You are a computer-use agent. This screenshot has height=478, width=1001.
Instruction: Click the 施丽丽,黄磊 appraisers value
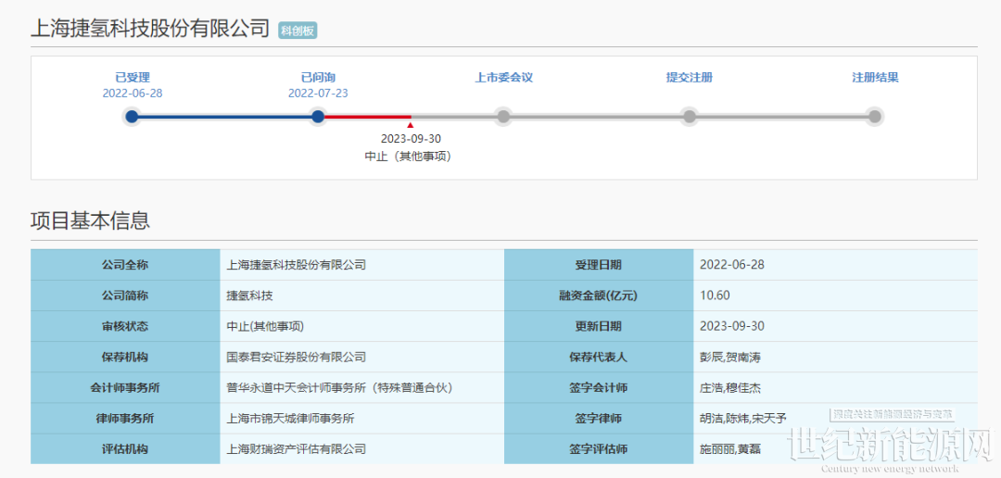[729, 449]
